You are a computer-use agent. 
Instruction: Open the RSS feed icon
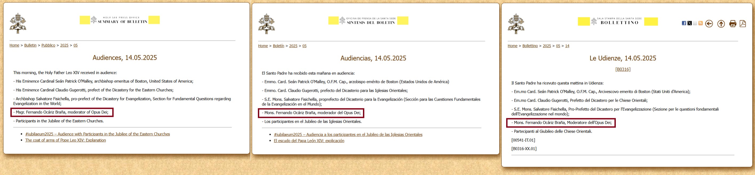point(701,23)
